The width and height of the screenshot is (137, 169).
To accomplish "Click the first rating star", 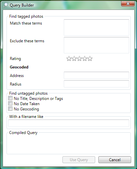I will (69, 59).
